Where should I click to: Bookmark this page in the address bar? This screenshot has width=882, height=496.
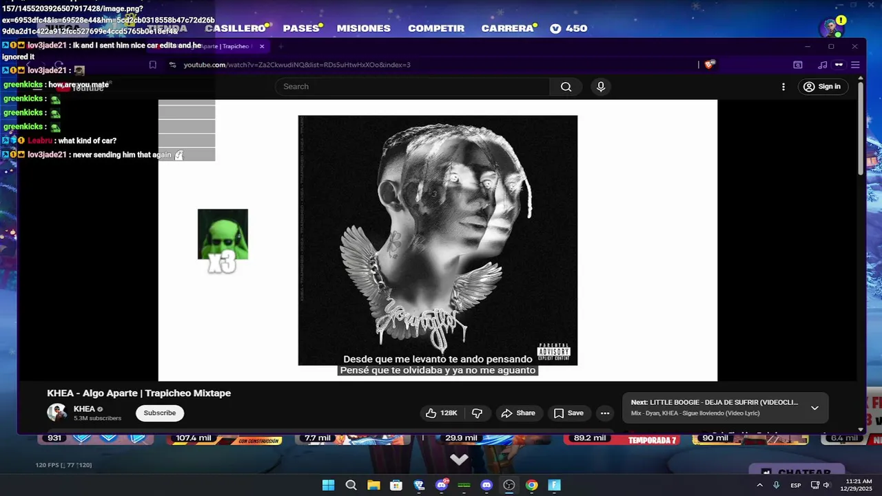(153, 65)
